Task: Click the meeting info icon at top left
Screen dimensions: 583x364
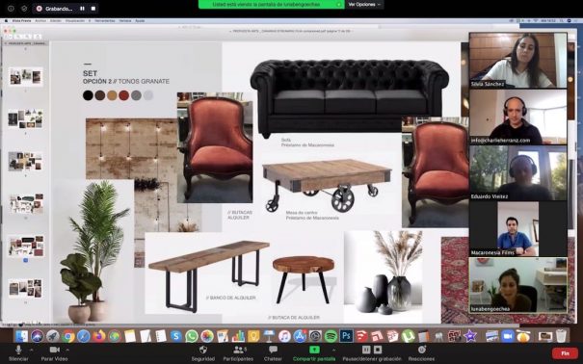Action: 11,8
